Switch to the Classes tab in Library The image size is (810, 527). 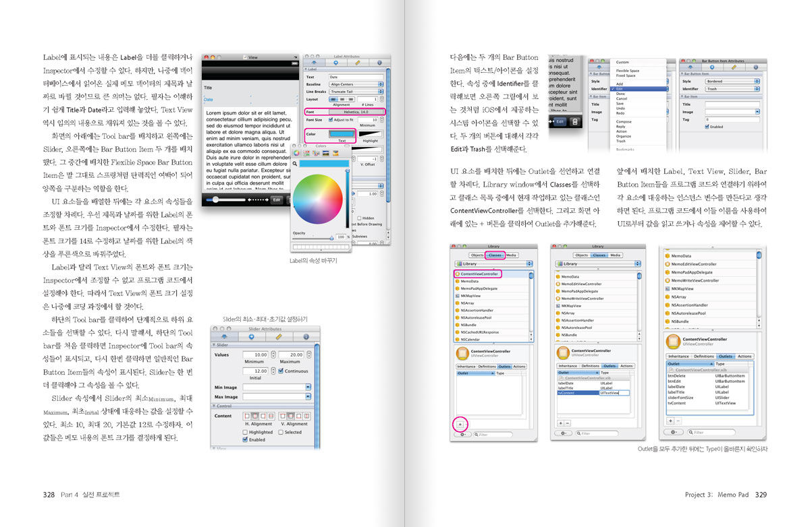pos(495,255)
